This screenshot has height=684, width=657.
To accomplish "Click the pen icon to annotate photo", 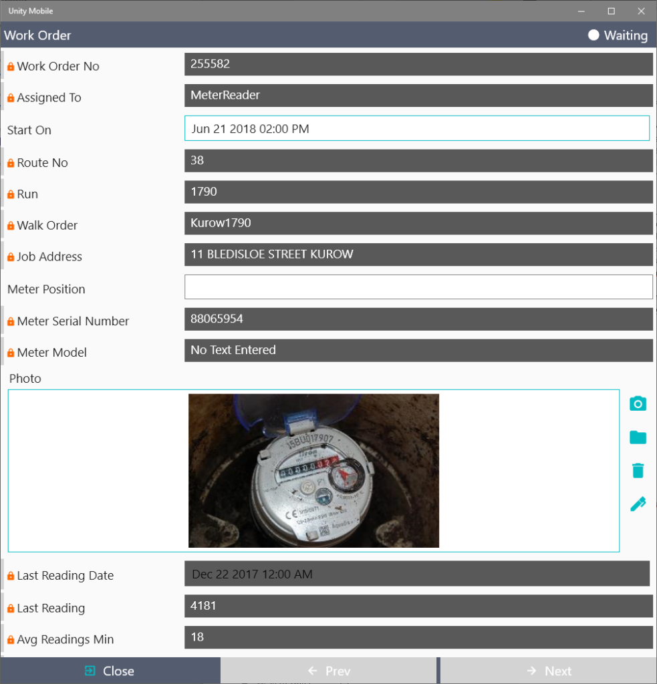I will coord(638,504).
